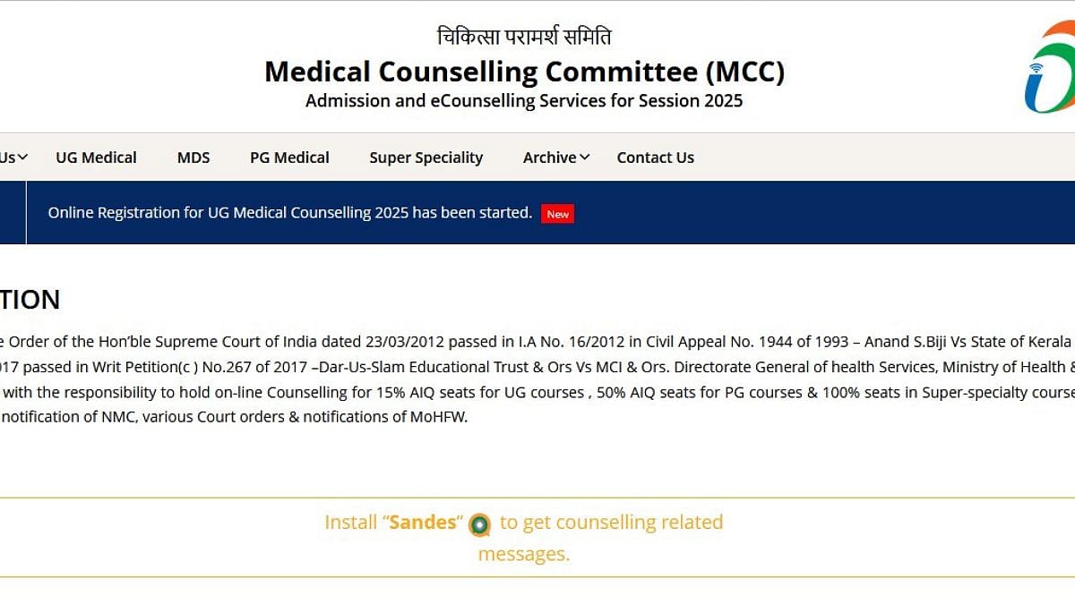Select PG Medical in the navigation bar
The image size is (1075, 604).
coord(289,157)
